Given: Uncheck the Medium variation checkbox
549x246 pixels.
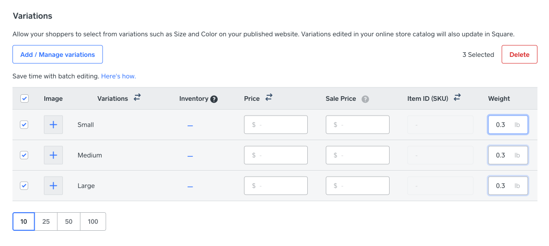Looking at the screenshot, I should coord(24,155).
